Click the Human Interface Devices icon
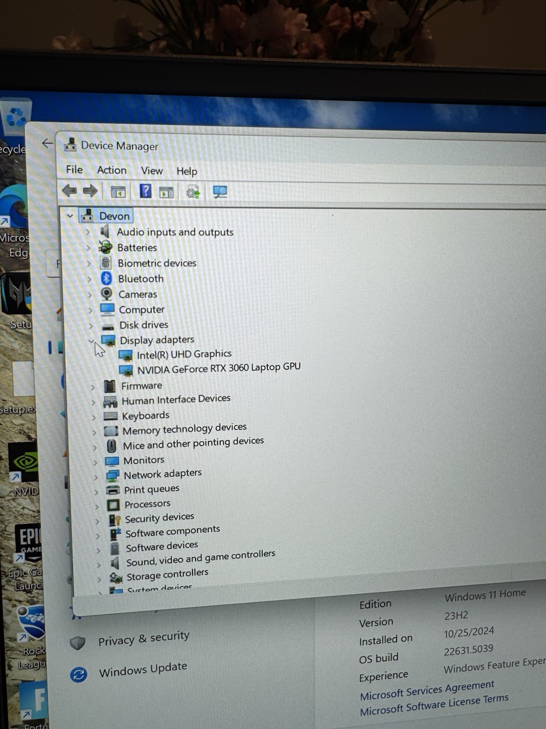This screenshot has width=546, height=729. [110, 401]
